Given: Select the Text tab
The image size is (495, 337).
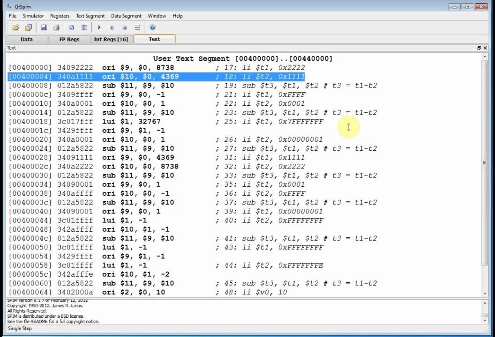Looking at the screenshot, I should click(x=154, y=39).
